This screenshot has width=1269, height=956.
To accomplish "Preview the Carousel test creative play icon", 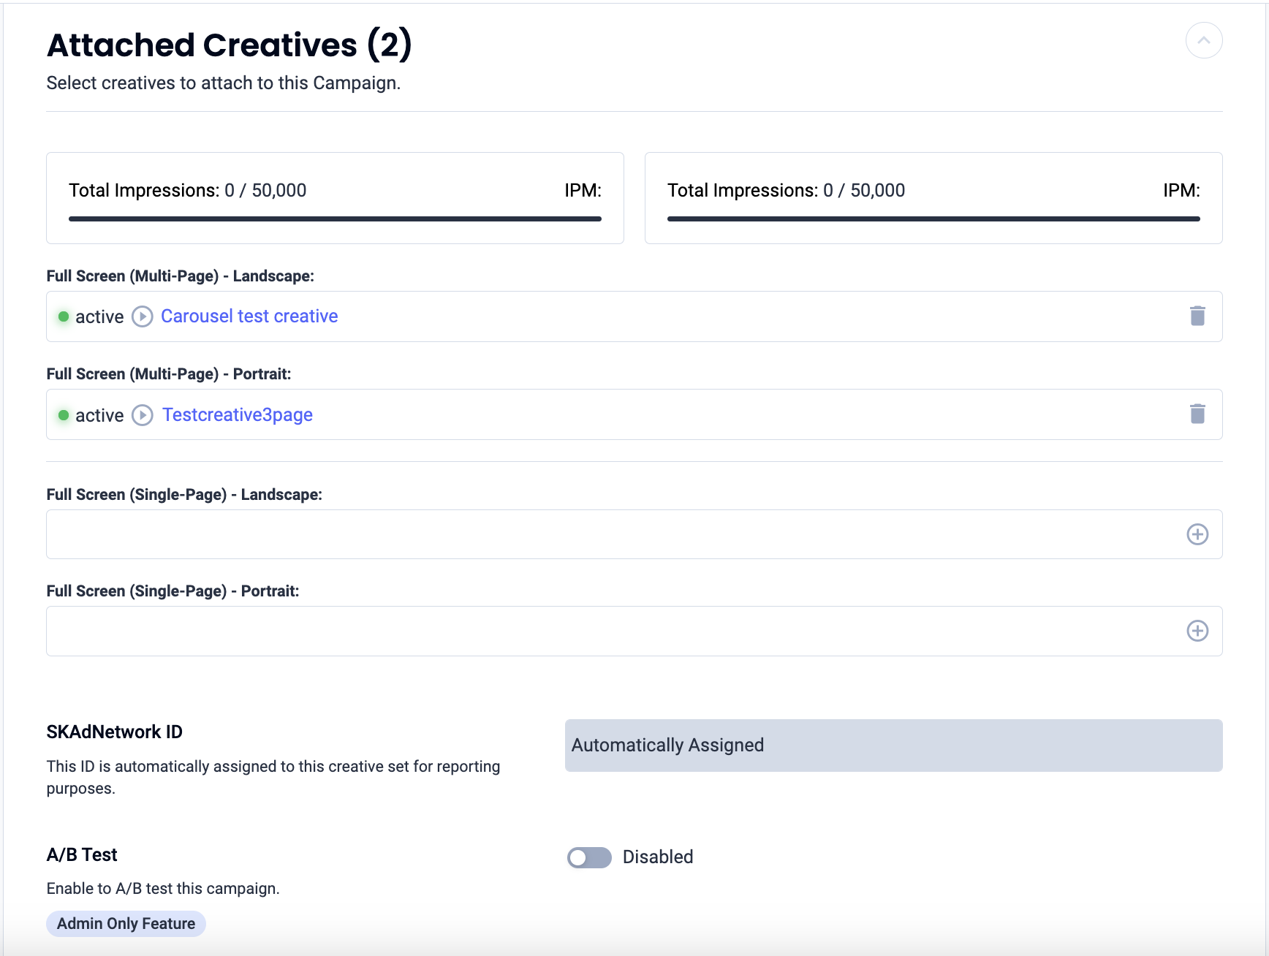I will pos(143,316).
